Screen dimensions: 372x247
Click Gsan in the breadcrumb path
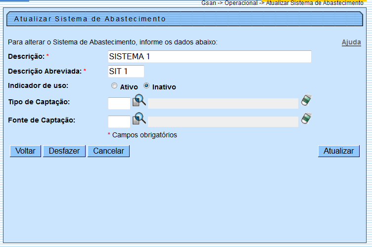coord(208,3)
